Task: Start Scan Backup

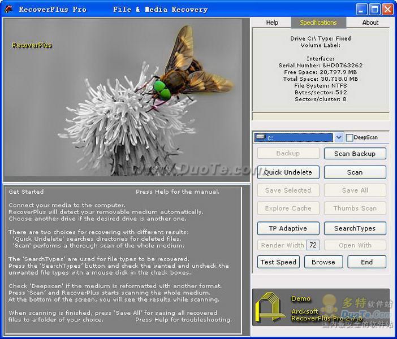Action: click(x=355, y=154)
